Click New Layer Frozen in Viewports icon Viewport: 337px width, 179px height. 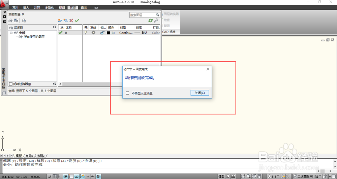66,21
